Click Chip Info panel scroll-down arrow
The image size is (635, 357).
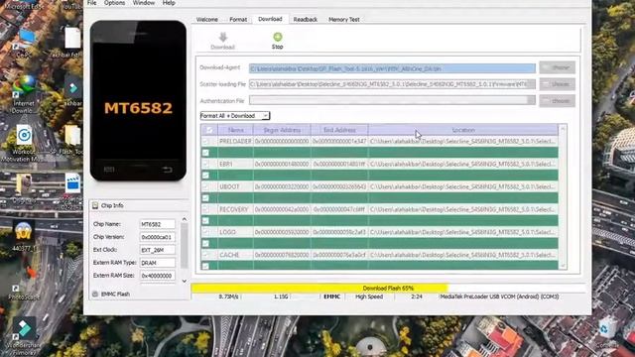coord(185,281)
